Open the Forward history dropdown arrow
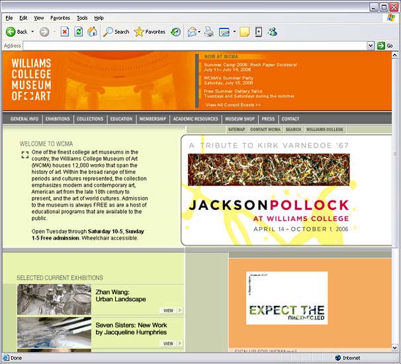The image size is (401, 364). pos(54,32)
